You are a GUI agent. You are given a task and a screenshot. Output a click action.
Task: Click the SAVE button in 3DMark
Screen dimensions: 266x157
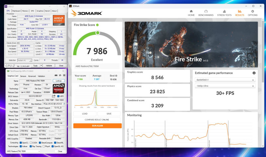(109, 114)
